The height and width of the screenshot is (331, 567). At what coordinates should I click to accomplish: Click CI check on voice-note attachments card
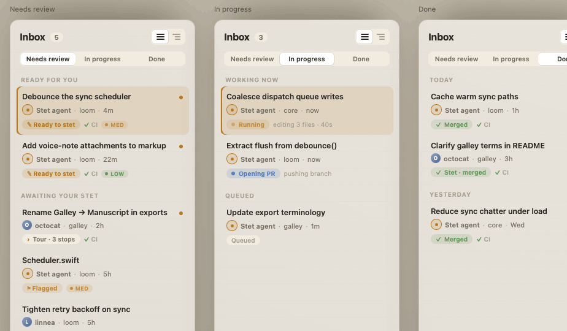tap(91, 174)
